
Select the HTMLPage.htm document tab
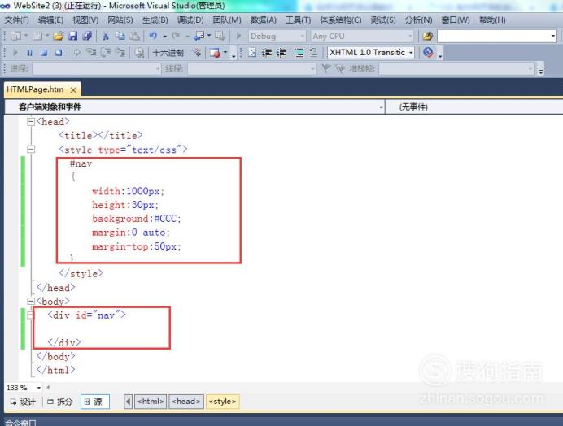[35, 89]
